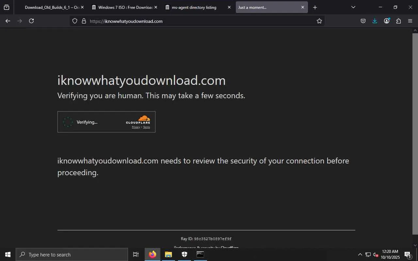Click the Ray ID value text

pos(213,239)
